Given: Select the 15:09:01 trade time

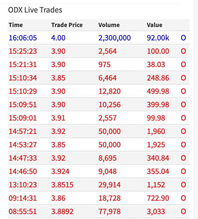Looking at the screenshot, I should tap(23, 118).
